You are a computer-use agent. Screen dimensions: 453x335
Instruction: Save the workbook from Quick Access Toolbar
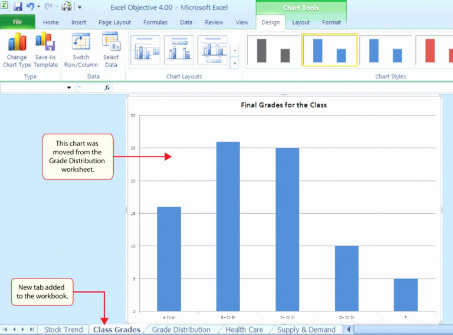(18, 7)
